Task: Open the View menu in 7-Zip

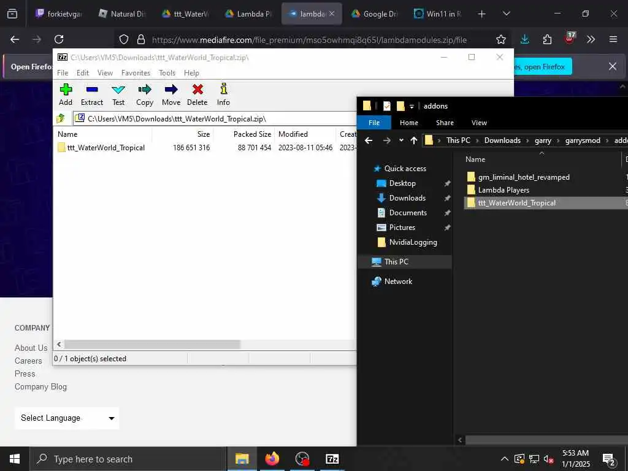Action: pos(105,73)
